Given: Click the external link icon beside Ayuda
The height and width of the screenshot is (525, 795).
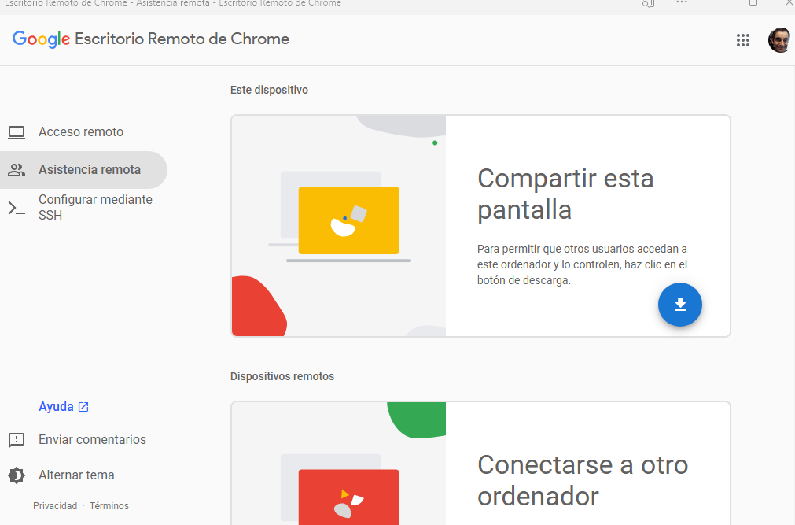Looking at the screenshot, I should (83, 407).
